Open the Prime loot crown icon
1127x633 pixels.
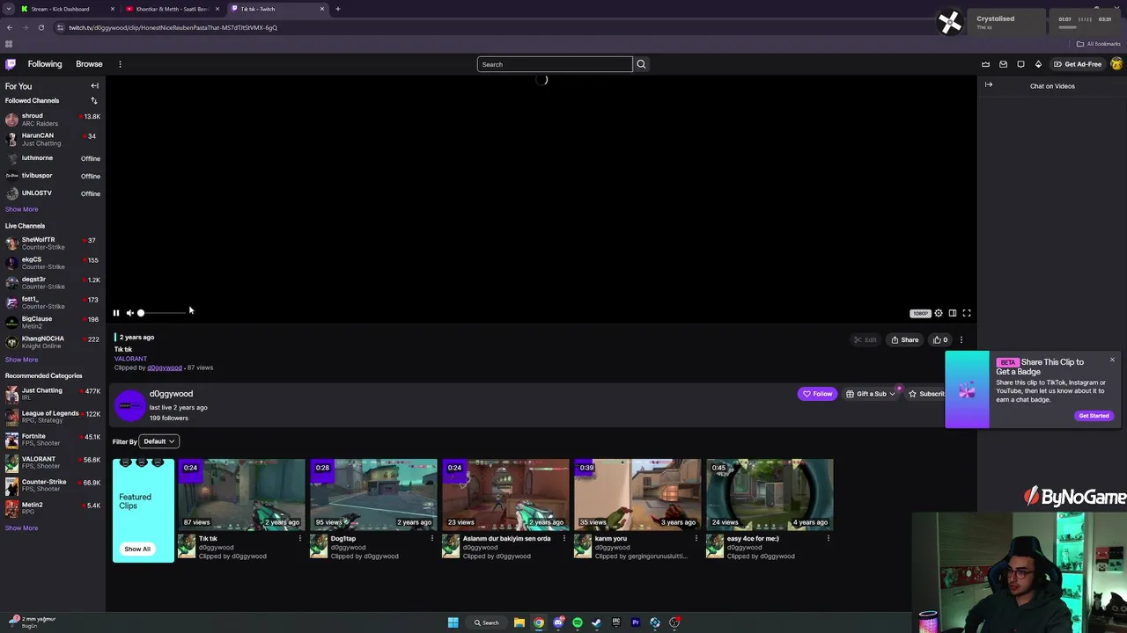(985, 64)
